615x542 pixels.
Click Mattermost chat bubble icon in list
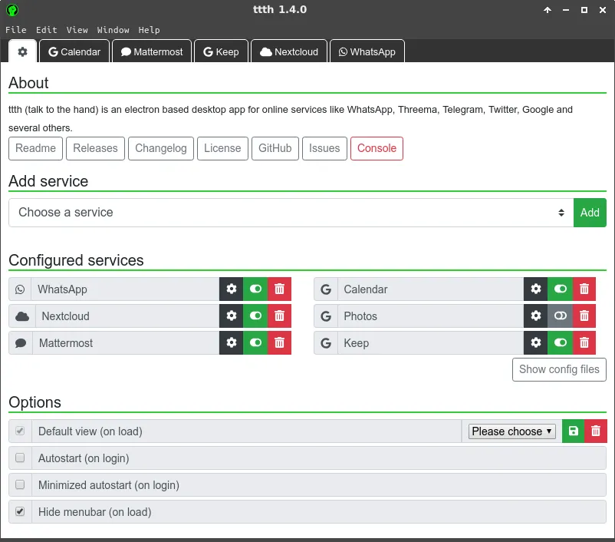pyautogui.click(x=21, y=343)
